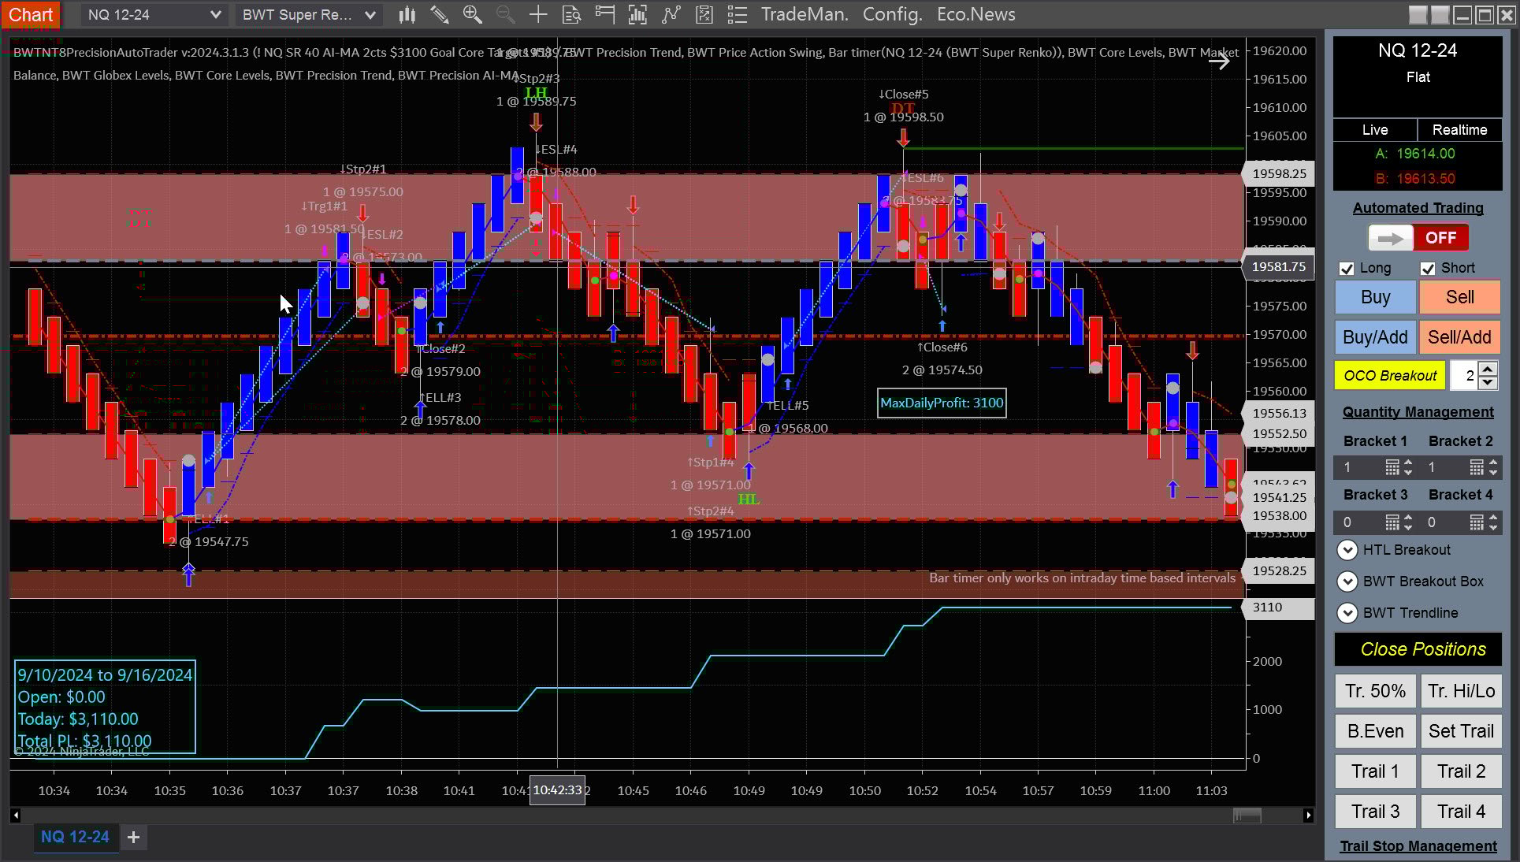Open the properties list icon
The height and width of the screenshot is (862, 1520).
click(x=737, y=14)
